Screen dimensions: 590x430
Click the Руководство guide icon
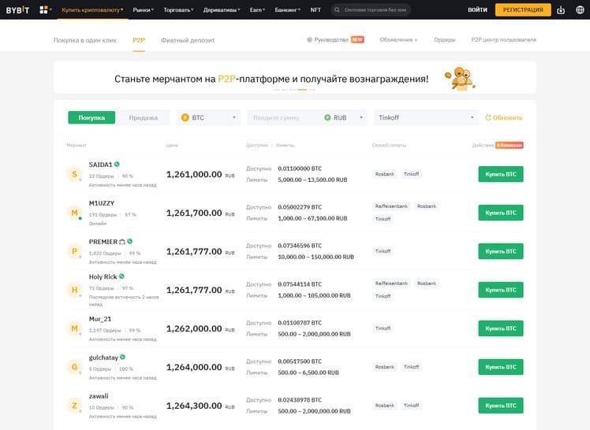coord(309,39)
